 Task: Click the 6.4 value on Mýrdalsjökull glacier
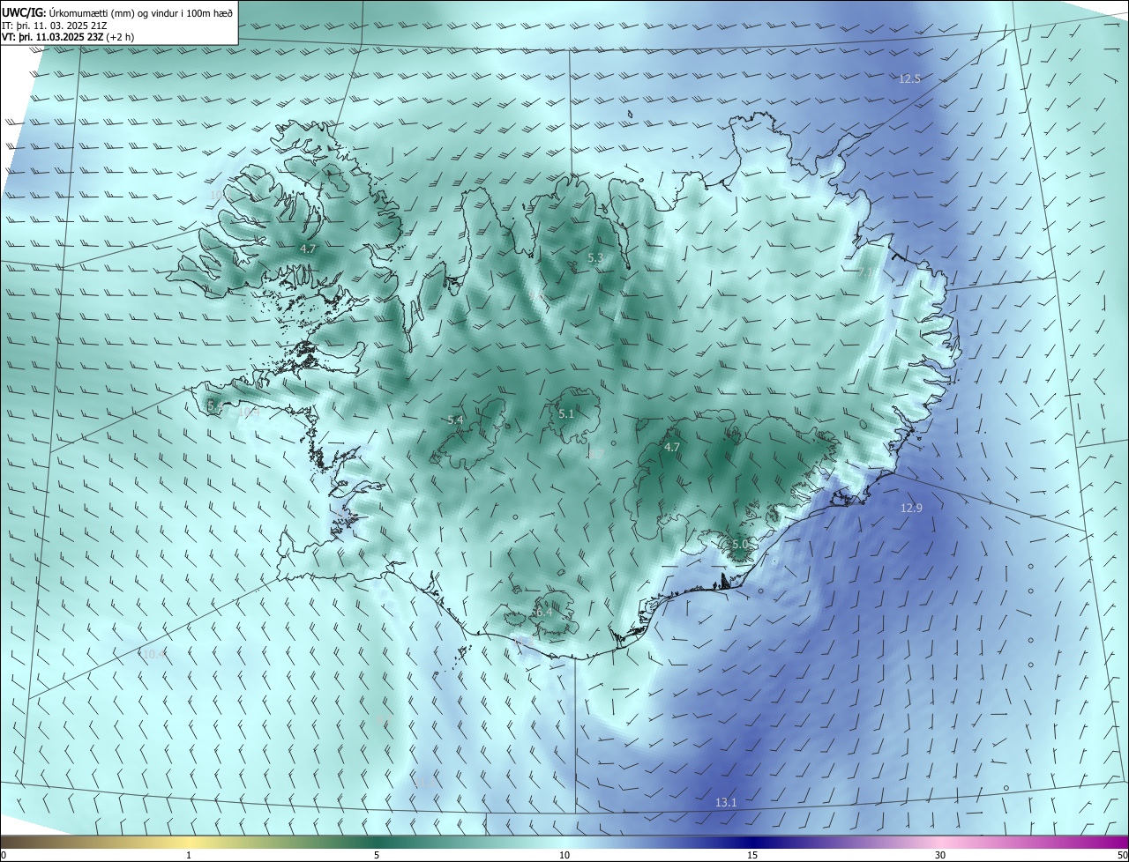click(543, 612)
